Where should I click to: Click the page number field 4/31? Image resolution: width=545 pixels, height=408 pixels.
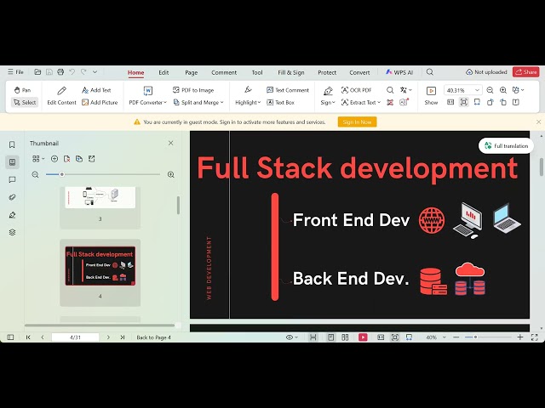[75, 337]
